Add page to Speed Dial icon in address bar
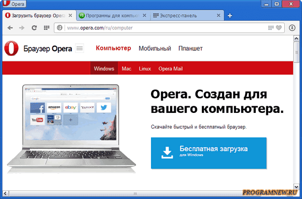 [x=271, y=28]
